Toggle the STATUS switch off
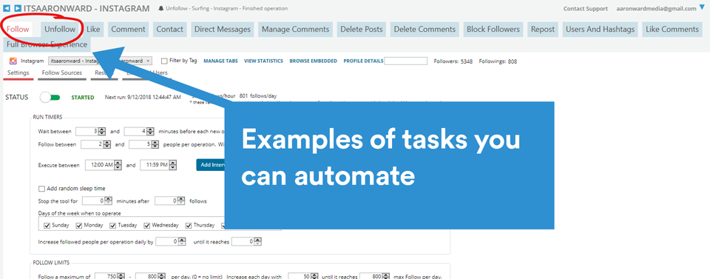 (50, 98)
